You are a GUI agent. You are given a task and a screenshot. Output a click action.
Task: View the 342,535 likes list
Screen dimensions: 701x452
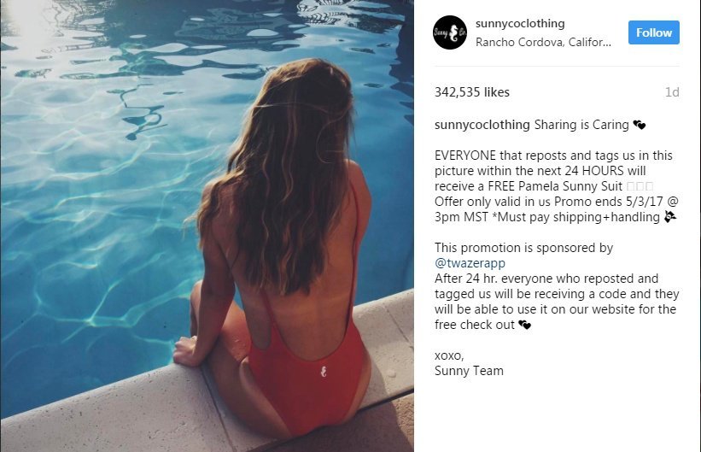click(471, 92)
